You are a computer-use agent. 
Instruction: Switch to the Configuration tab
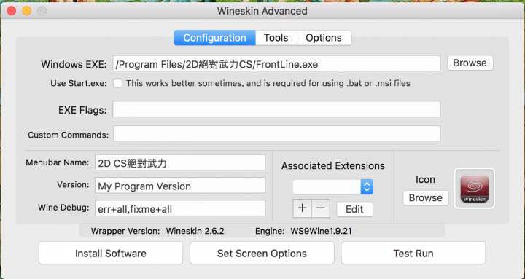point(214,37)
